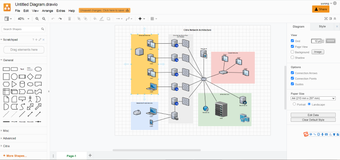The image size is (340, 160).
Task: Close the right format panel
Action: point(337,26)
